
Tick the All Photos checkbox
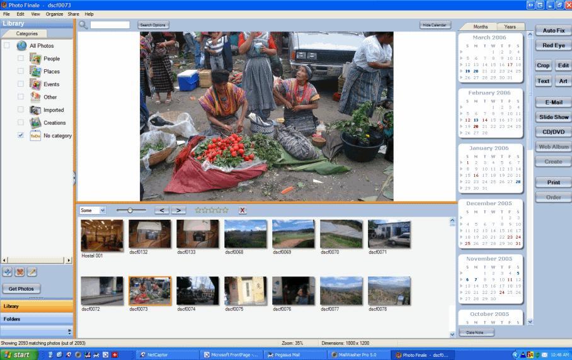pos(7,45)
